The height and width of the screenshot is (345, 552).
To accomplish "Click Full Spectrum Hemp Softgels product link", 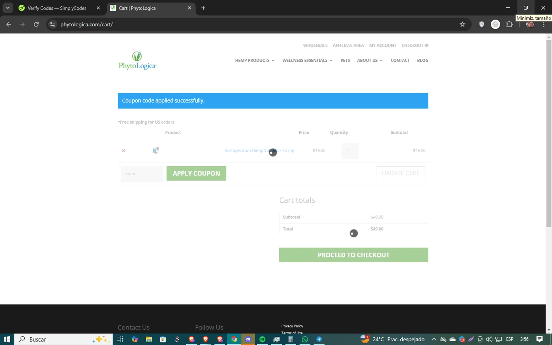I will pos(259,150).
